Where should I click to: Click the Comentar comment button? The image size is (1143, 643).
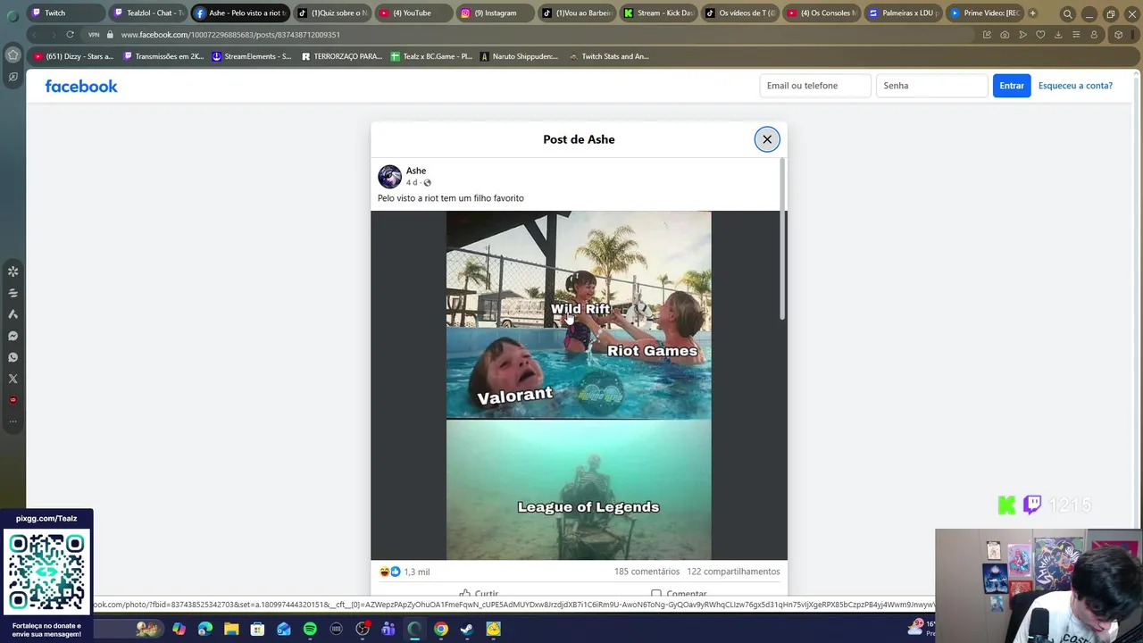click(x=679, y=594)
